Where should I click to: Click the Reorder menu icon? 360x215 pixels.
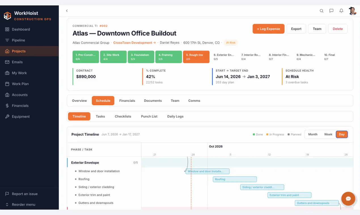pyautogui.click(x=7, y=205)
